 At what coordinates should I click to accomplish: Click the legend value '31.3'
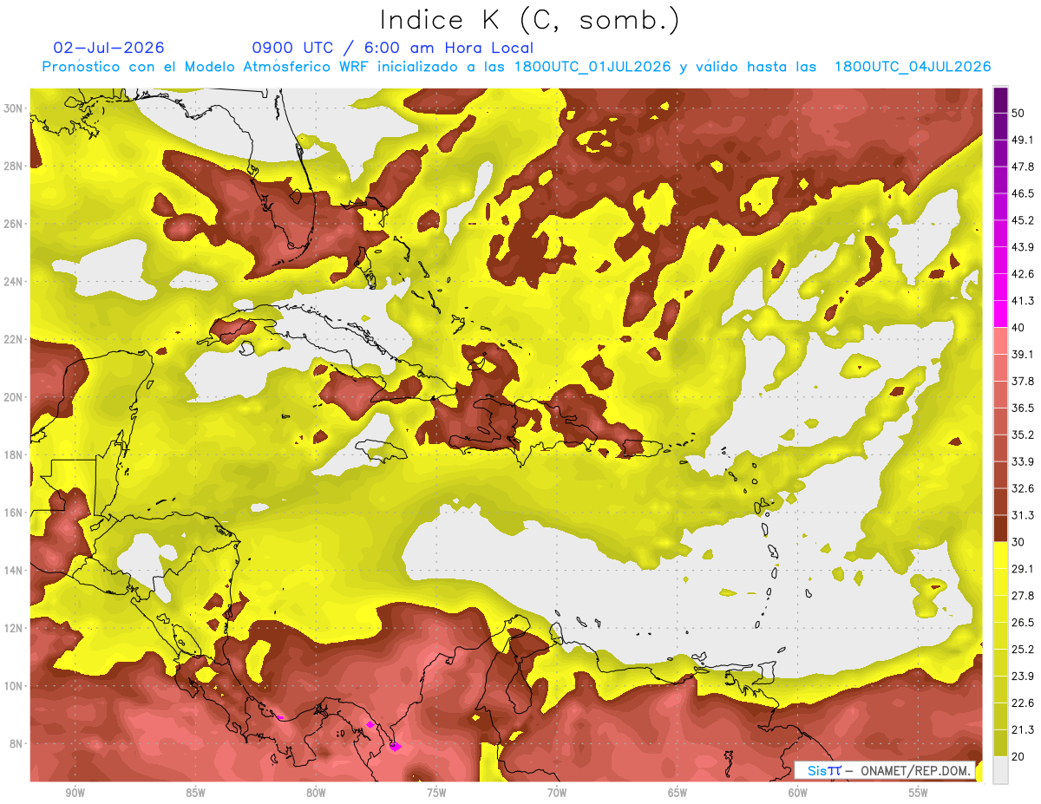coord(1022,515)
